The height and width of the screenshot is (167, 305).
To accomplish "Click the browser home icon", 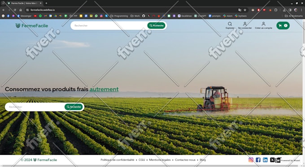I will pyautogui.click(x=21, y=10).
